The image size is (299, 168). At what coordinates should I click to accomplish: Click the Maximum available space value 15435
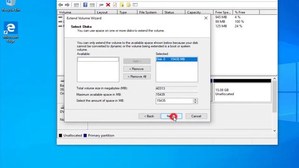177,94
